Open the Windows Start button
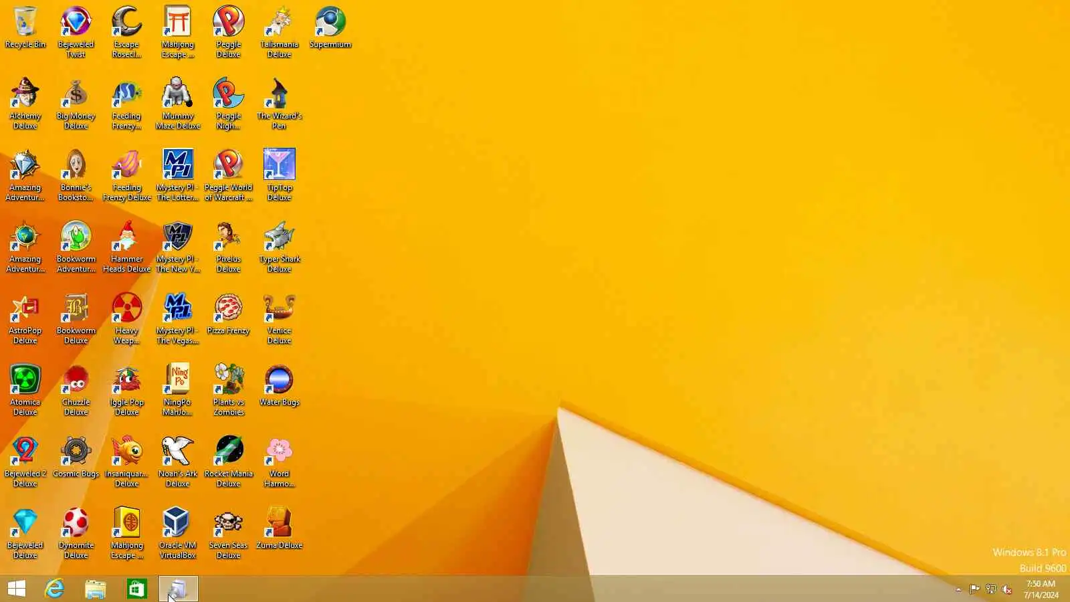Viewport: 1070px width, 602px height. point(17,589)
